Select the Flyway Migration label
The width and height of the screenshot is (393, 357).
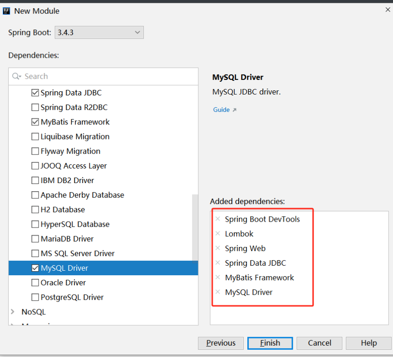pyautogui.click(x=70, y=151)
